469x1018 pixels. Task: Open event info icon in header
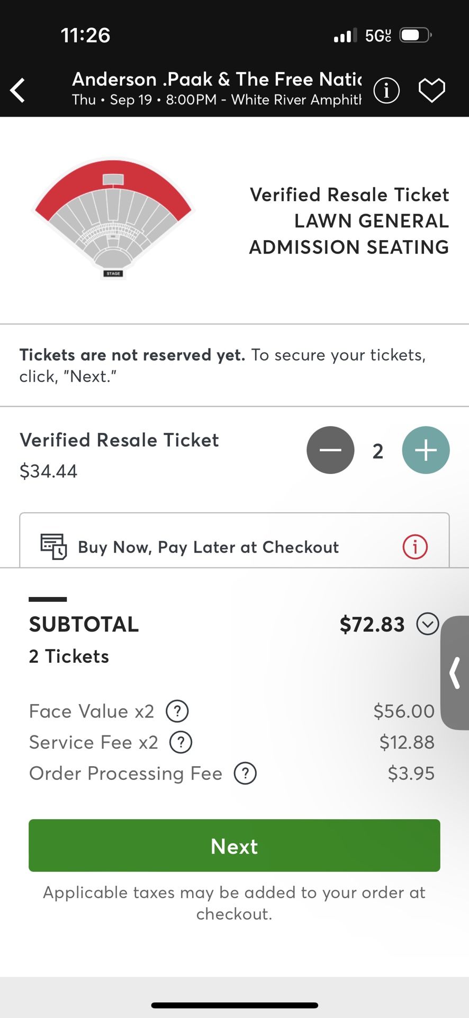(386, 90)
